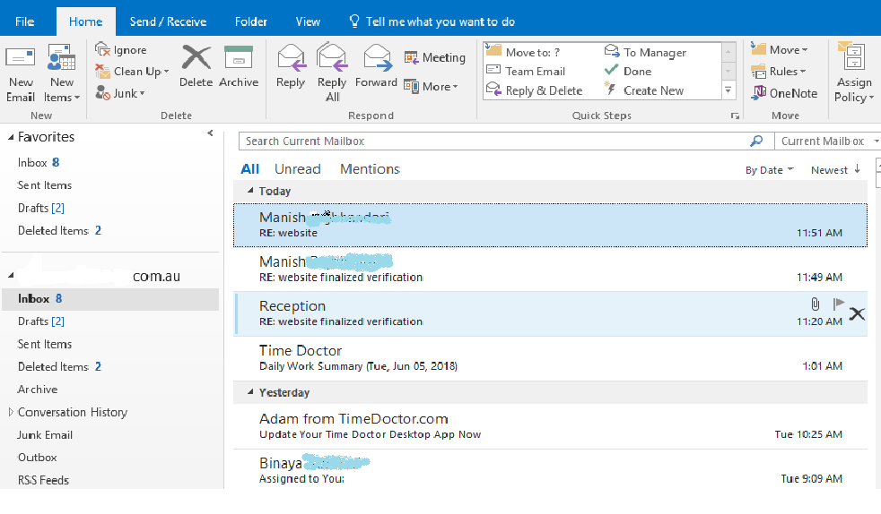Image resolution: width=881 pixels, height=514 pixels.
Task: Open the Clean Up dropdown
Action: (x=132, y=72)
